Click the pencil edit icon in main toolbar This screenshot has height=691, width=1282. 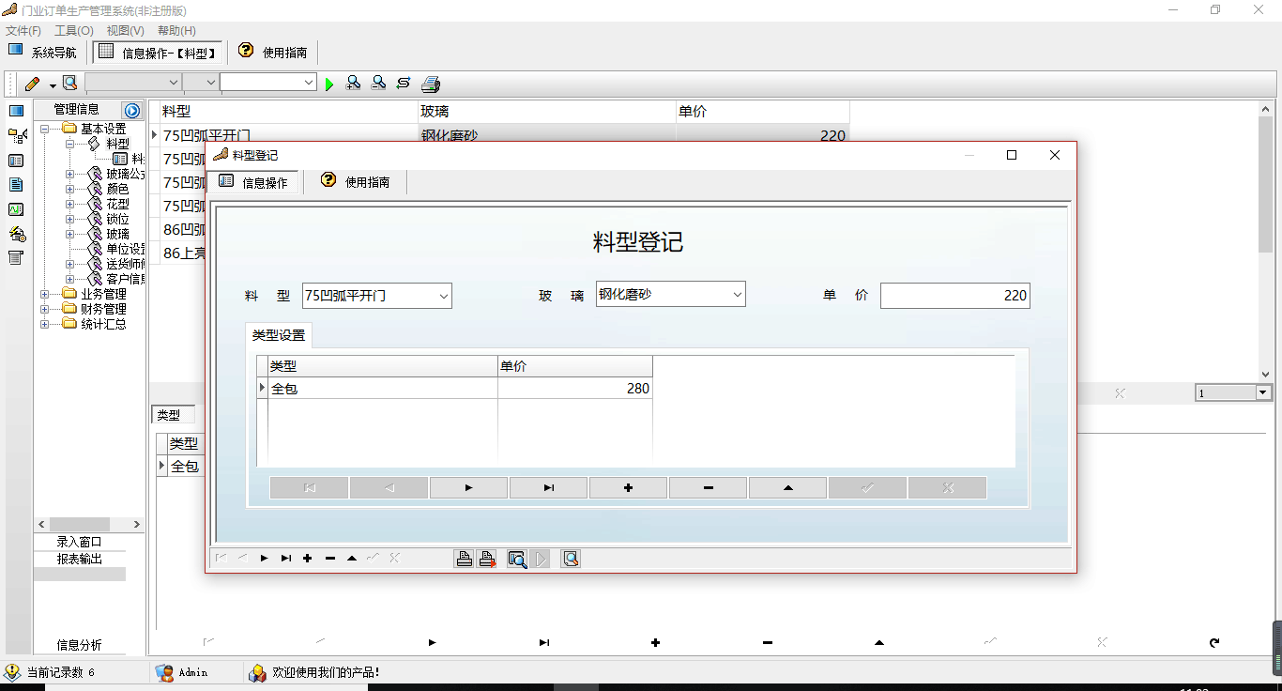[33, 84]
